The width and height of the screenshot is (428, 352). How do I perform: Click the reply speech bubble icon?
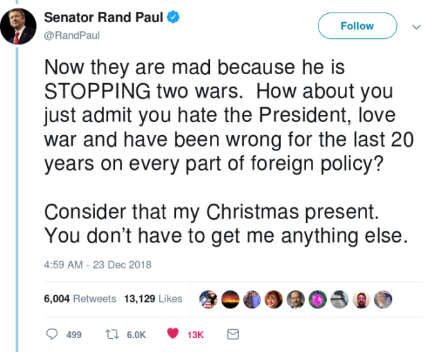[51, 335]
